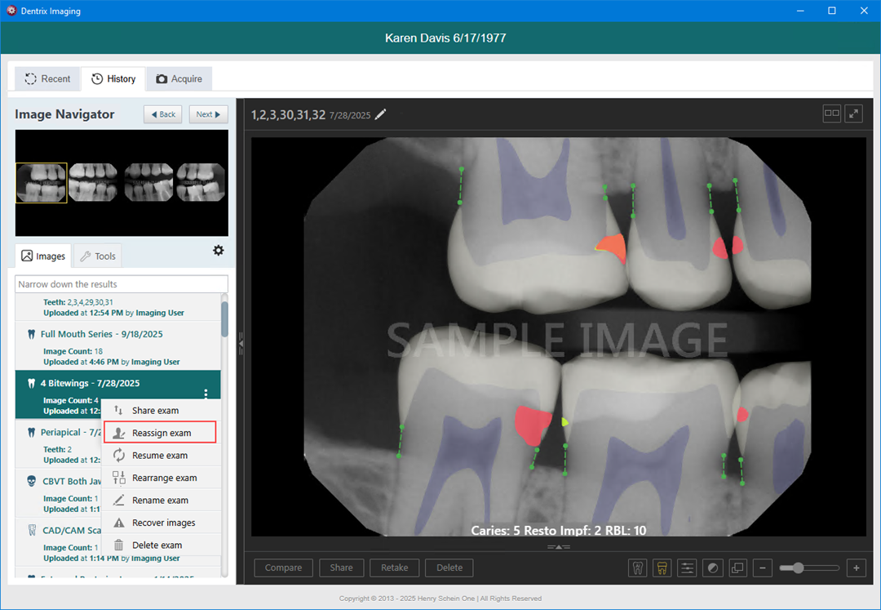
Task: Switch to the Acquire tab
Action: coord(179,78)
